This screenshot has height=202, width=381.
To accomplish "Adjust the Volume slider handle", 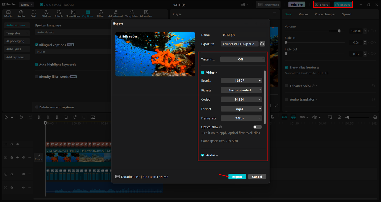I will coord(339,31).
